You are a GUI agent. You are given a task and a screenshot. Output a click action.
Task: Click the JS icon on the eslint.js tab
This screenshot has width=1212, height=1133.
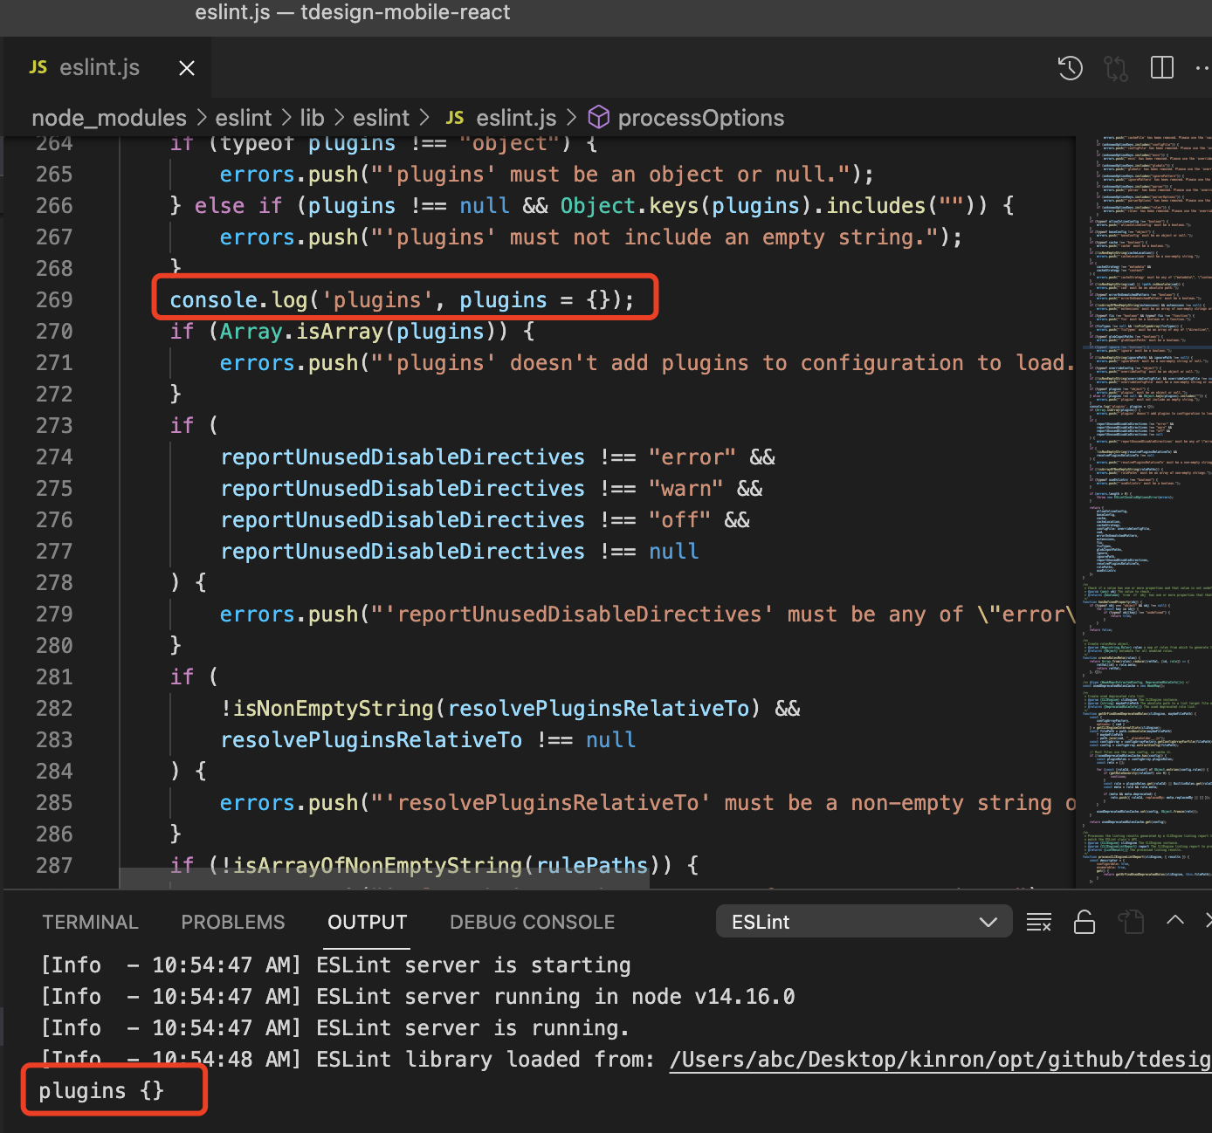click(x=38, y=67)
